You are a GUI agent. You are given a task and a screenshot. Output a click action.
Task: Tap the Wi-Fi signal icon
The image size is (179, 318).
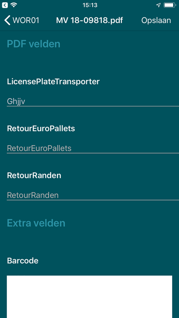click(14, 5)
